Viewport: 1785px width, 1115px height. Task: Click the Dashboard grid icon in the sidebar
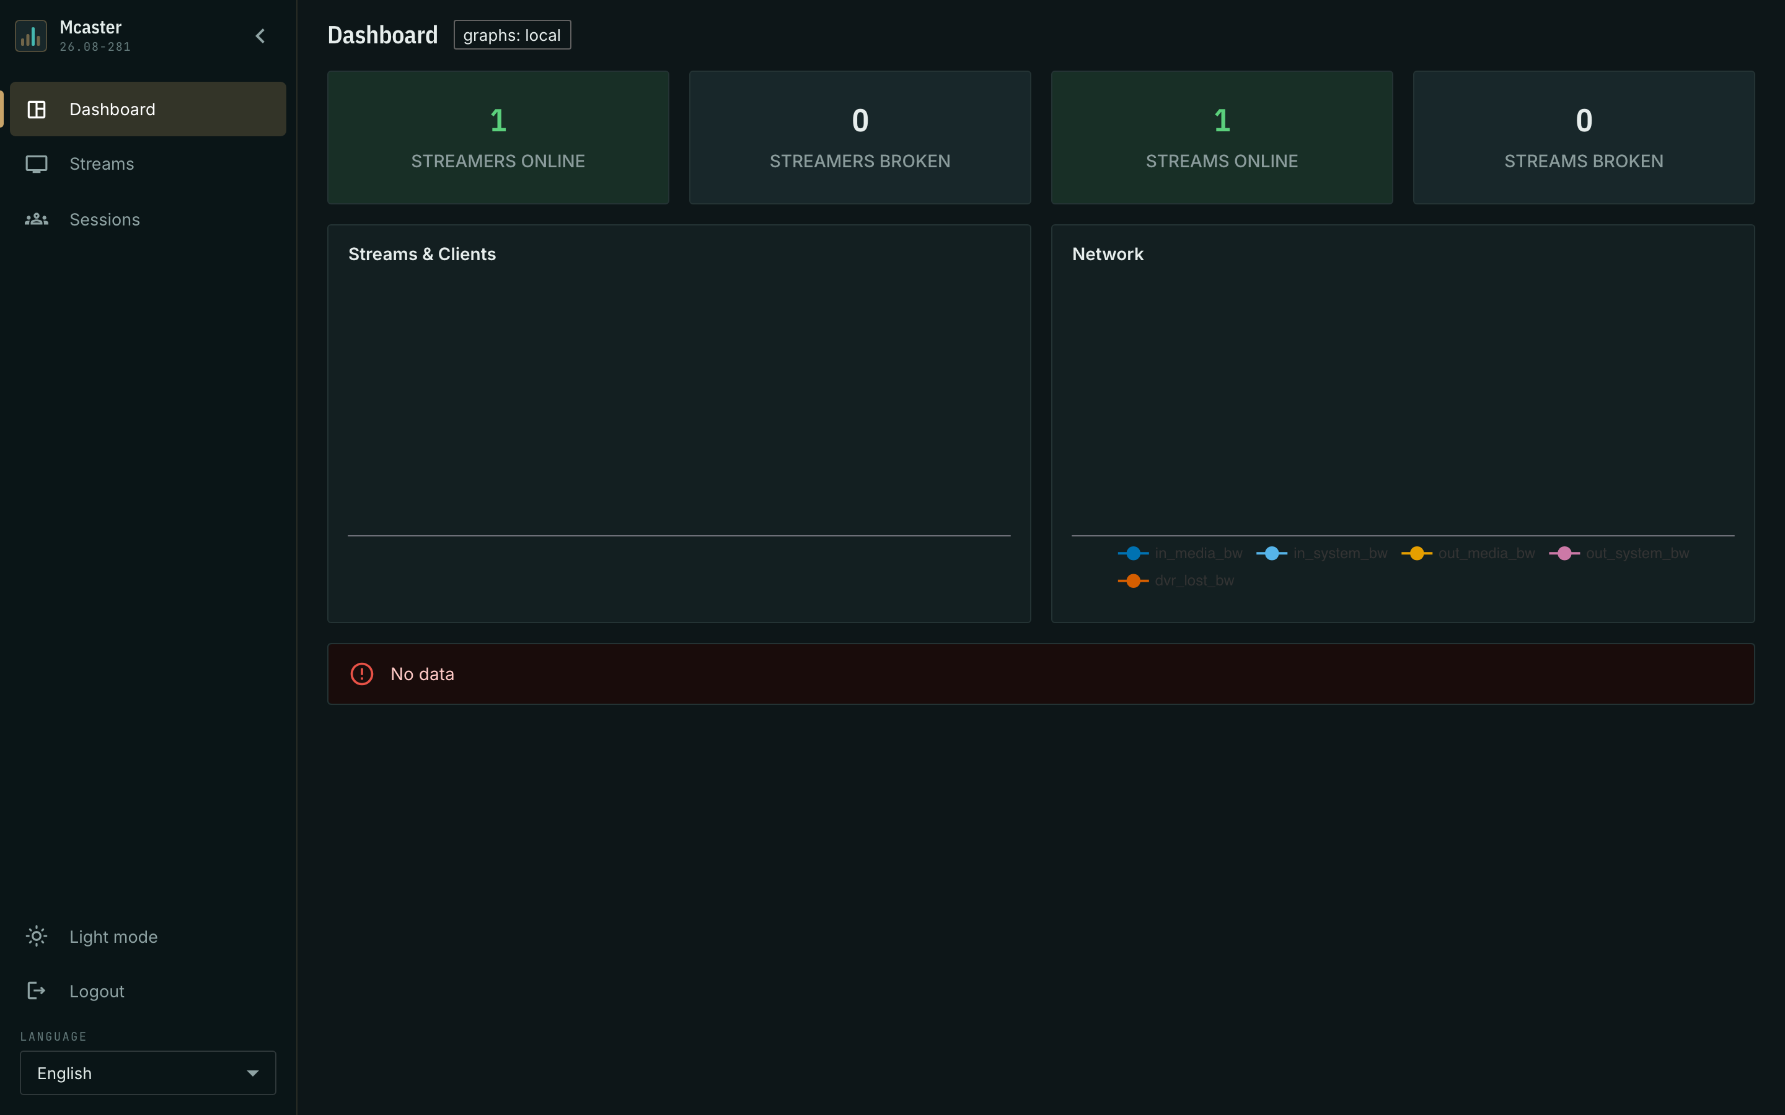tap(36, 109)
